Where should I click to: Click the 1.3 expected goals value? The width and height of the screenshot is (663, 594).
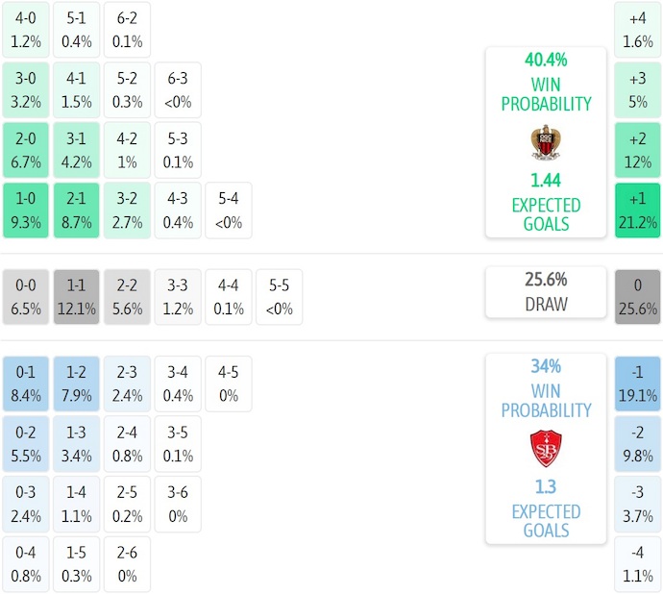point(545,487)
